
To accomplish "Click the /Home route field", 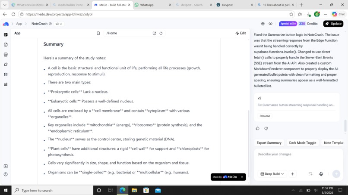I will pos(128,33).
